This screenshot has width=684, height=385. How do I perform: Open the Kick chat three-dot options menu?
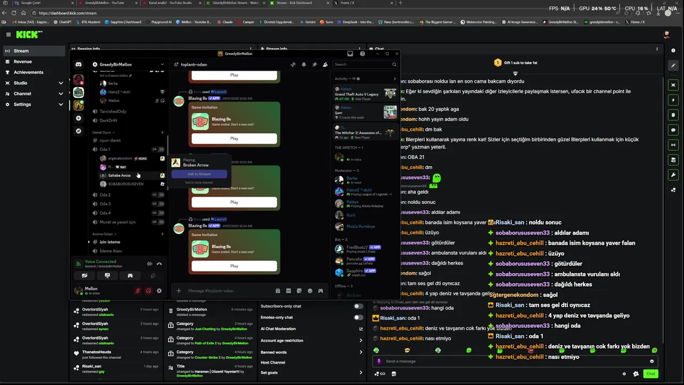(x=657, y=49)
